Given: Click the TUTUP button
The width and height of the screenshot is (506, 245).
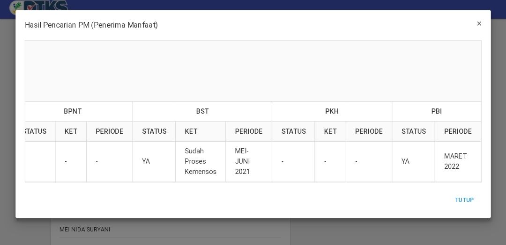Looking at the screenshot, I should tap(464, 200).
